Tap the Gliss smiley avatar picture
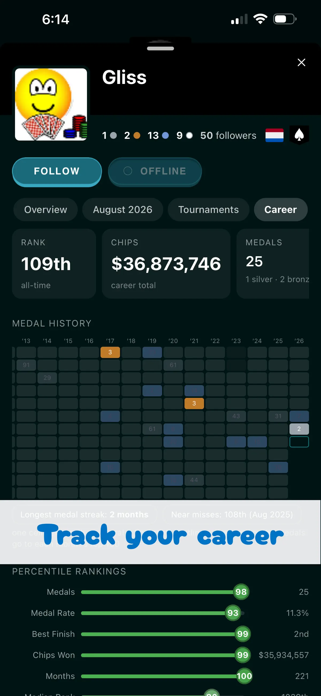This screenshot has width=321, height=696. coord(51,104)
